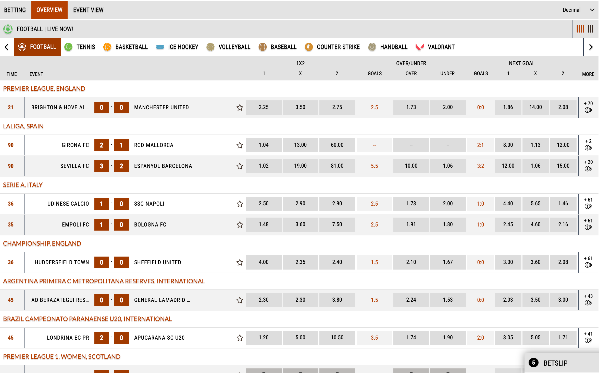The height and width of the screenshot is (373, 599).
Task: Open Premier League, England league
Action: pos(44,89)
